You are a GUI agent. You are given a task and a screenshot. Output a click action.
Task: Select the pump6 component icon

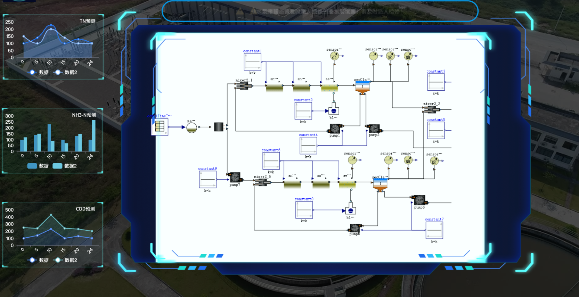click(x=419, y=200)
